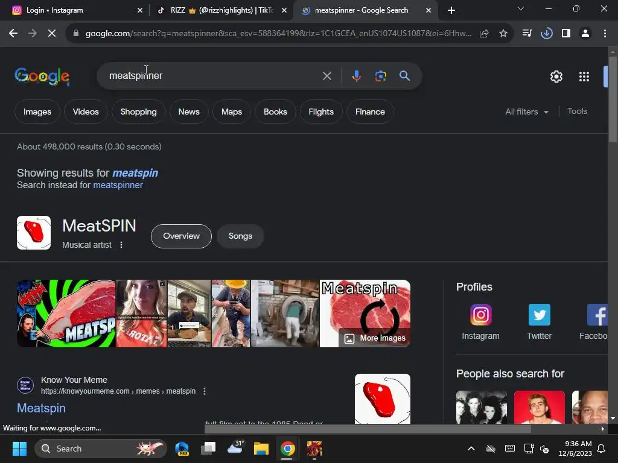Image resolution: width=618 pixels, height=463 pixels.
Task: Open File Explorer from the taskbar
Action: coord(261,449)
